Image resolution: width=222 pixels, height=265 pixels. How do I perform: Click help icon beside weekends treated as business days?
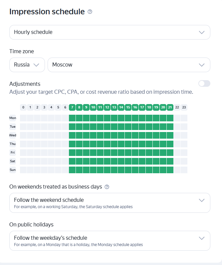[107, 187]
